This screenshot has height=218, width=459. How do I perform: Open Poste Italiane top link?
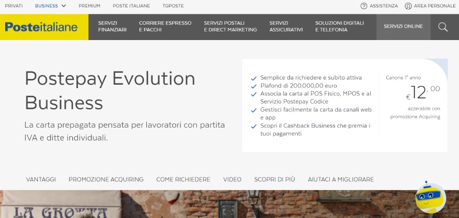point(131,6)
